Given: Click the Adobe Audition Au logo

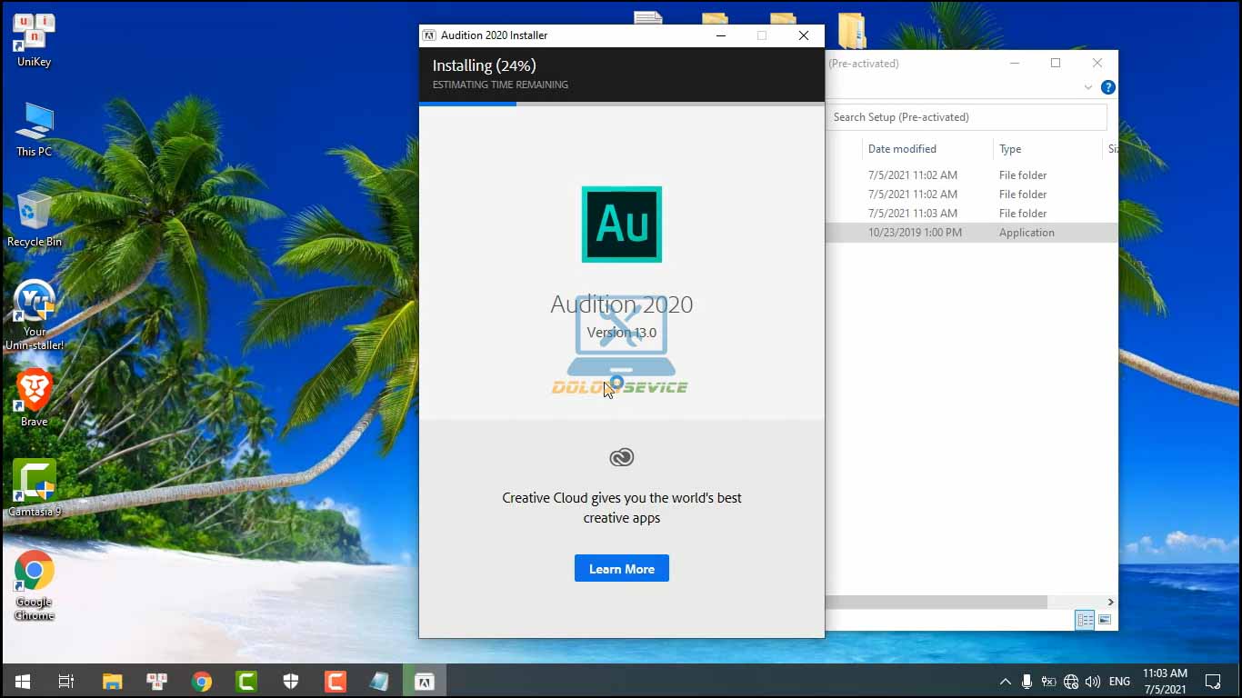Looking at the screenshot, I should pos(621,224).
